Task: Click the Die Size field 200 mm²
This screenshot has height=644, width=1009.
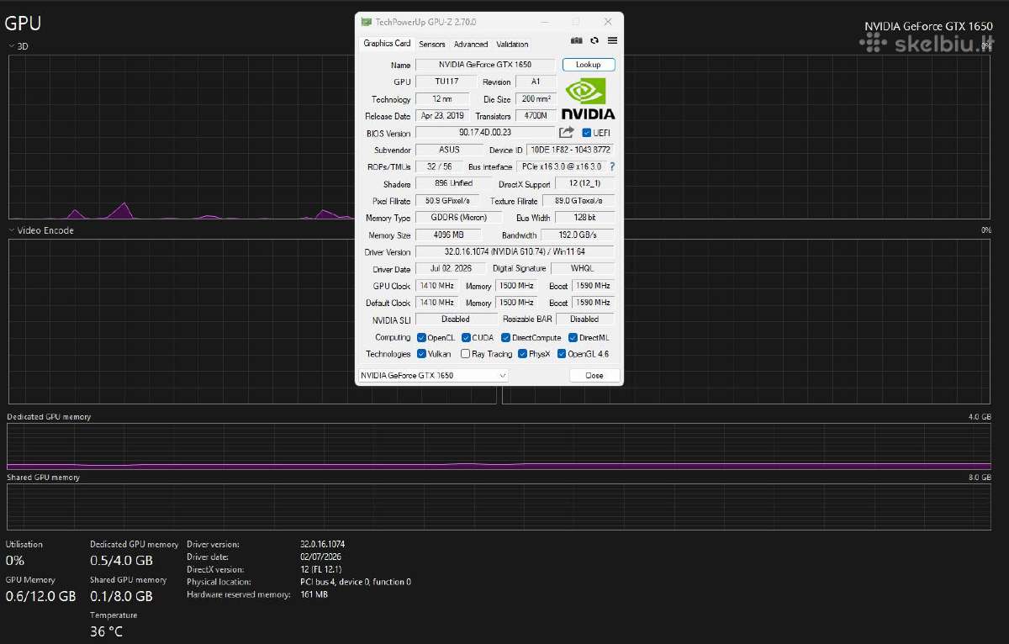Action: pos(536,99)
